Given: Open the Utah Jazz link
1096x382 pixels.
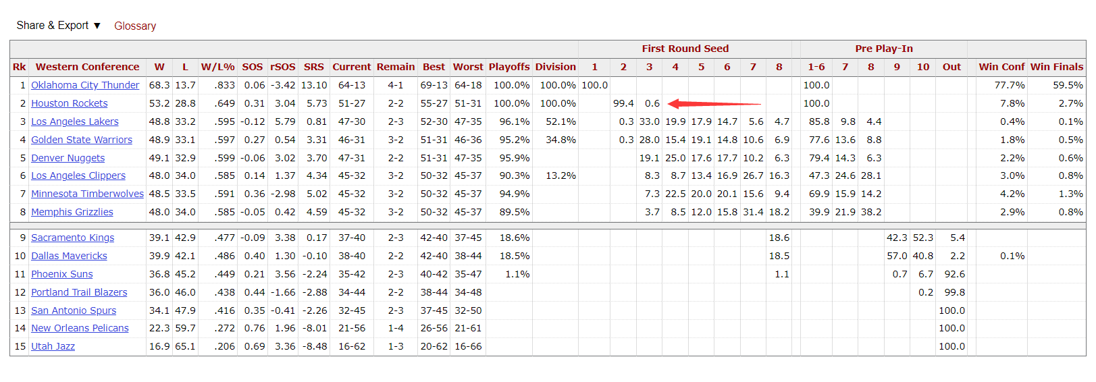Looking at the screenshot, I should 53,346.
